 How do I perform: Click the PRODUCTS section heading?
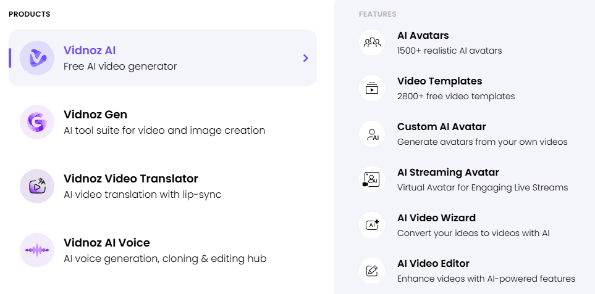29,14
